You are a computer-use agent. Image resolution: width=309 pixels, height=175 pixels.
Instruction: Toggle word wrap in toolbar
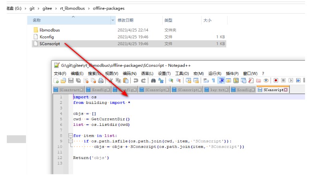(x=206, y=81)
